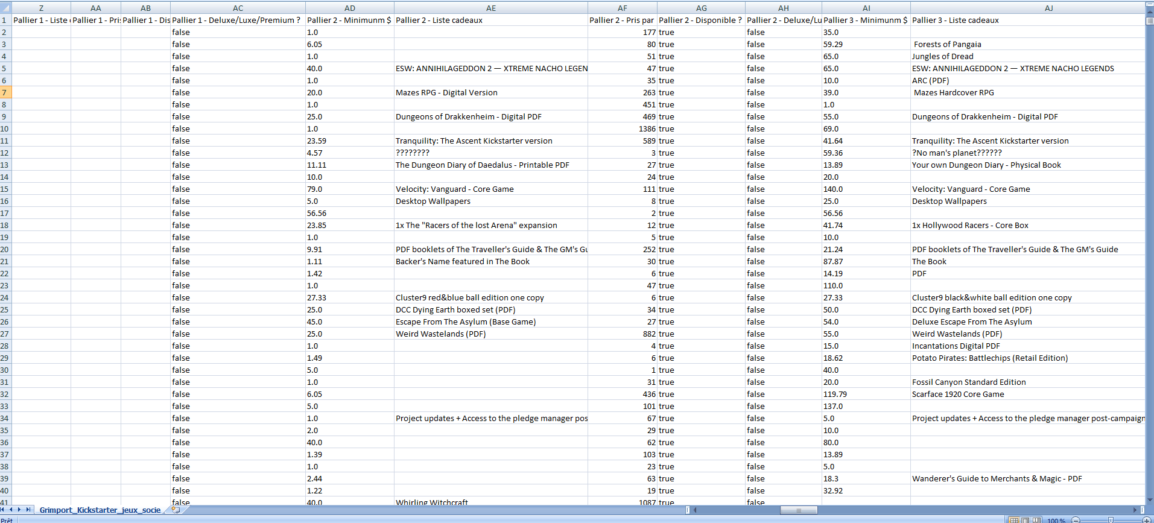Image resolution: width=1154 pixels, height=523 pixels.
Task: Select column header Z
Action: click(x=41, y=8)
